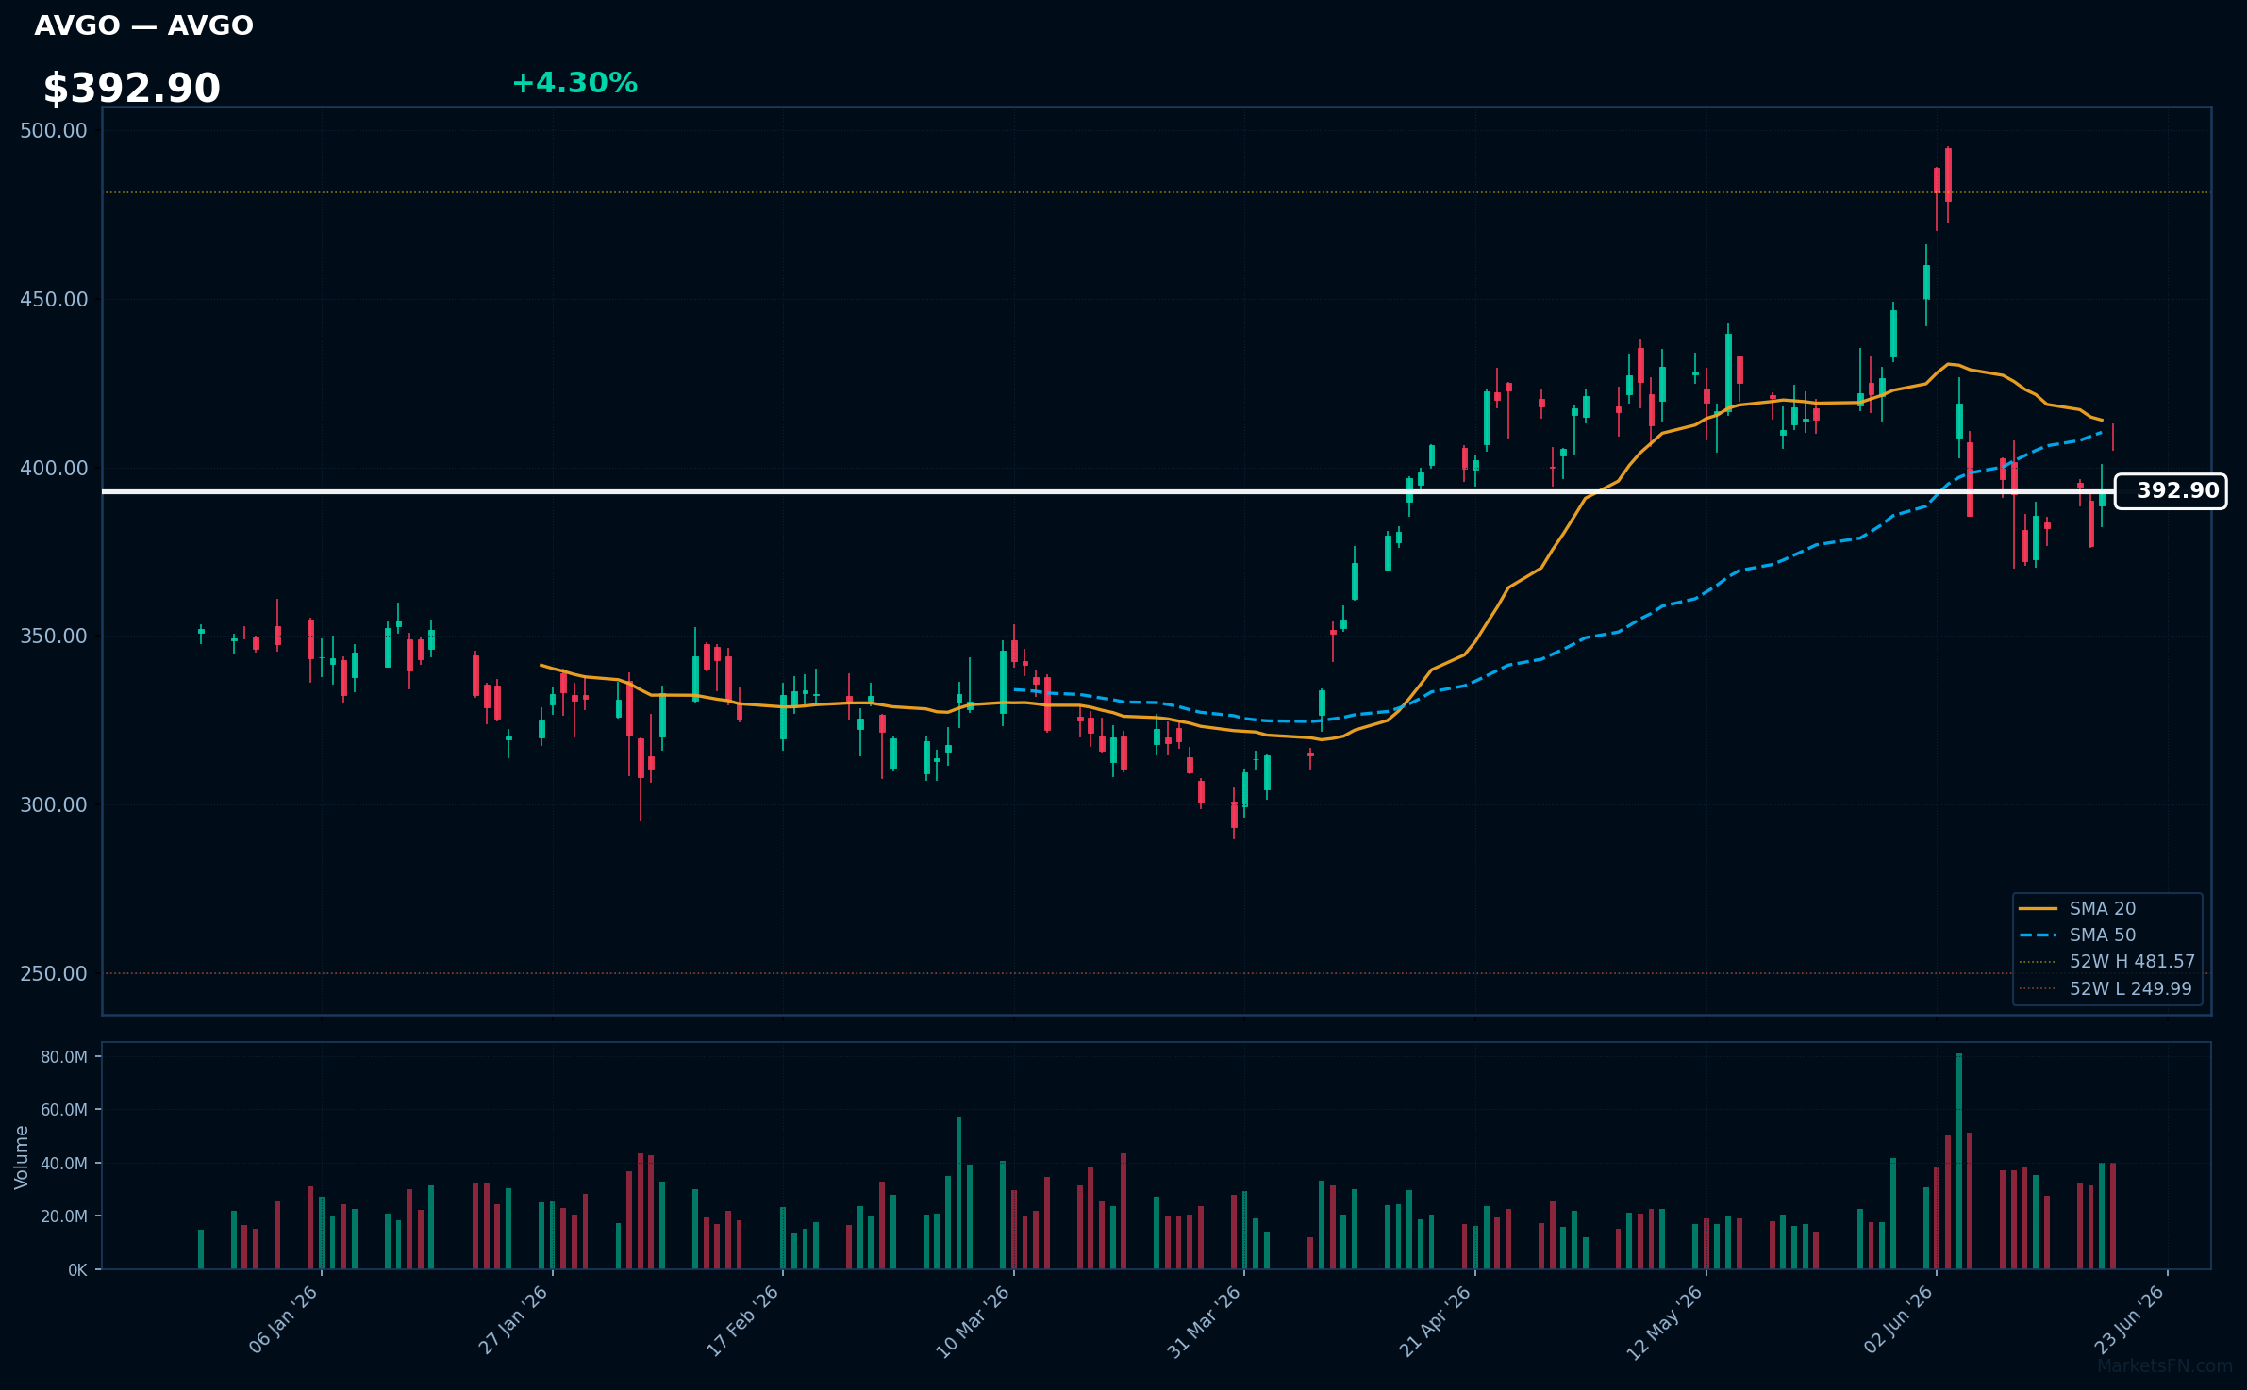Select the 21 Apr '26 date label
The height and width of the screenshot is (1390, 2247).
[x=1436, y=1320]
